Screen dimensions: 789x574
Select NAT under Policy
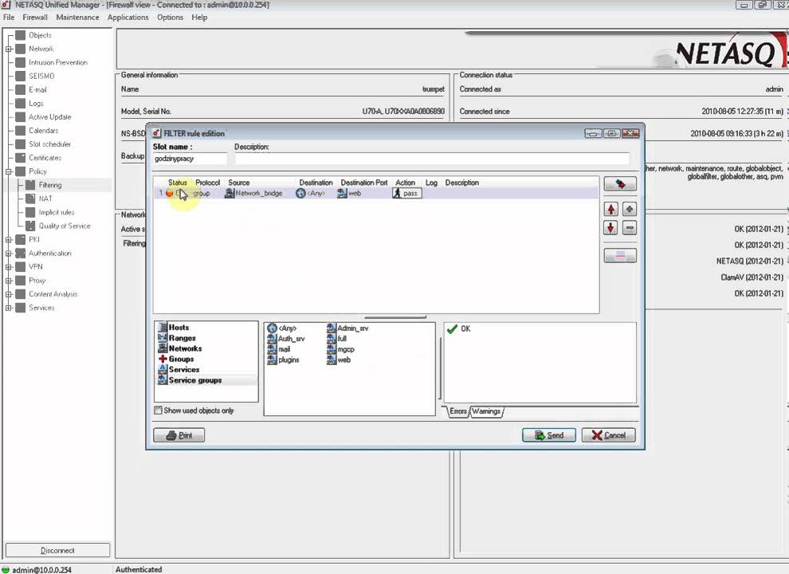tap(45, 199)
